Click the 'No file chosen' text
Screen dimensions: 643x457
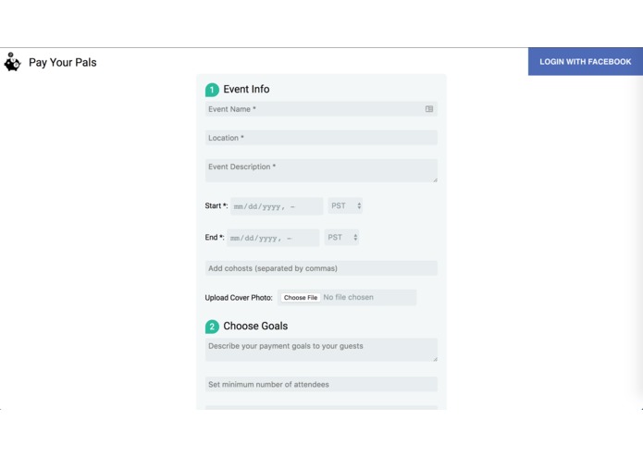coord(348,297)
